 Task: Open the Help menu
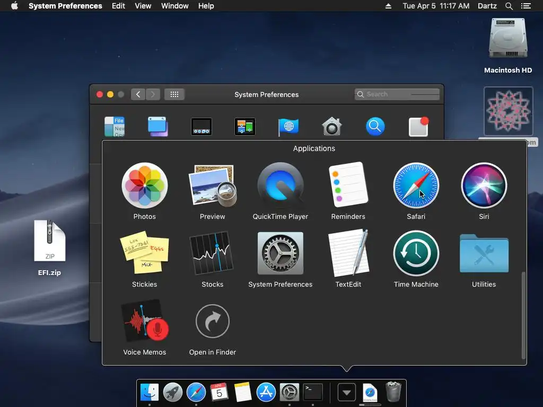tap(206, 6)
